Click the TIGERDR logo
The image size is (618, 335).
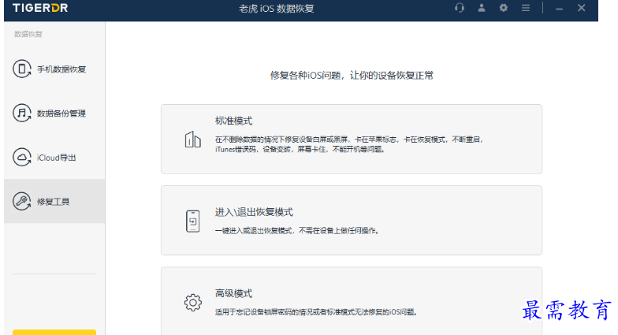pos(40,8)
